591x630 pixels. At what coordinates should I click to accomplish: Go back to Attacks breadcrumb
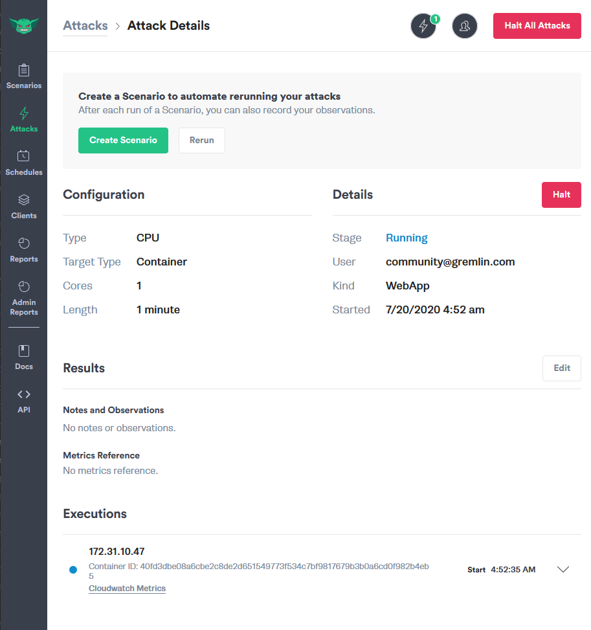click(85, 25)
